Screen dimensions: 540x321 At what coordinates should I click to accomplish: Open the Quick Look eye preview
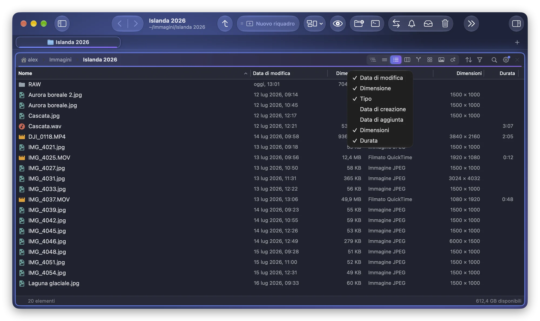pos(337,23)
